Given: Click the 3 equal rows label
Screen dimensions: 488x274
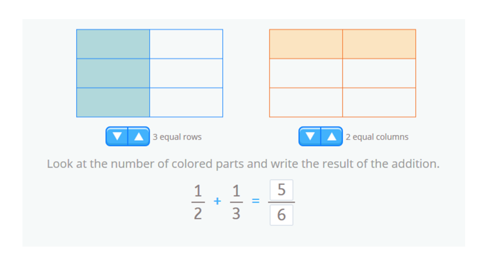Looking at the screenshot, I should [177, 137].
